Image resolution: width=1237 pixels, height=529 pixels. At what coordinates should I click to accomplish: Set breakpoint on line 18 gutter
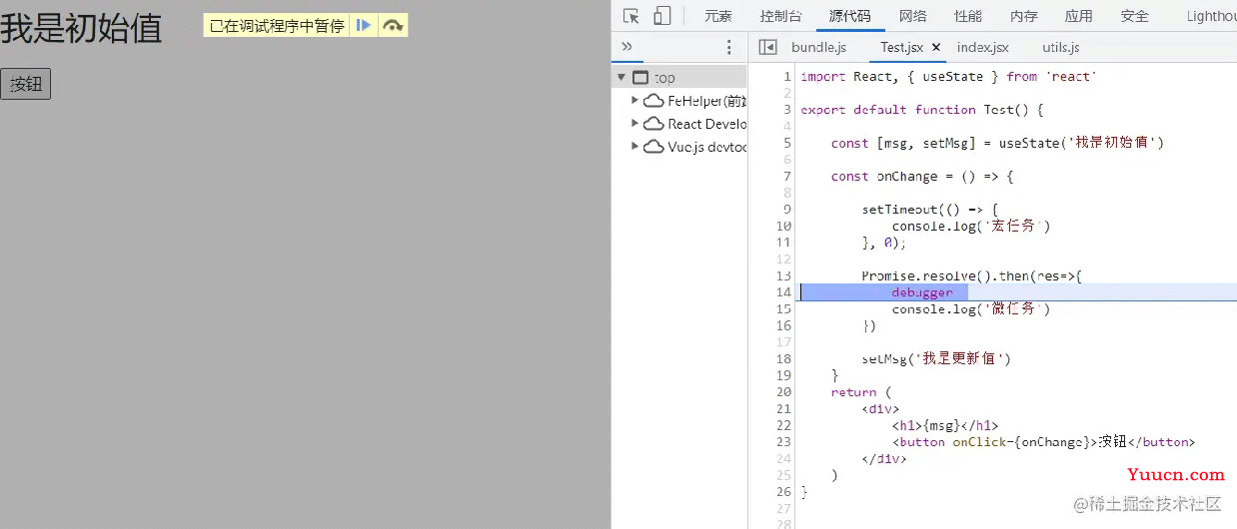click(783, 358)
